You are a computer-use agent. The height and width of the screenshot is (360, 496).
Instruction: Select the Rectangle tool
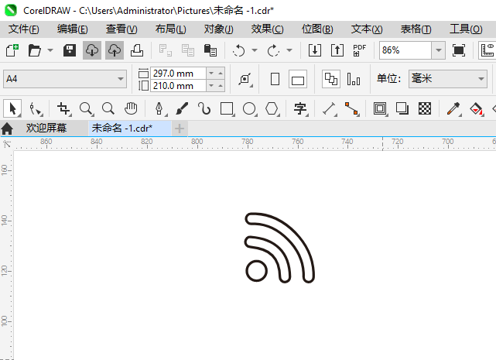(x=227, y=109)
